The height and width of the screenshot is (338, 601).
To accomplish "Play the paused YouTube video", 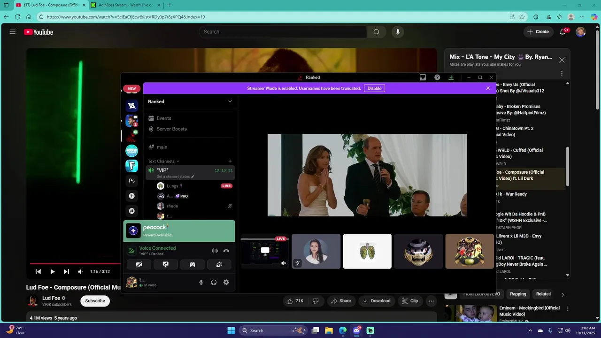I will point(52,271).
